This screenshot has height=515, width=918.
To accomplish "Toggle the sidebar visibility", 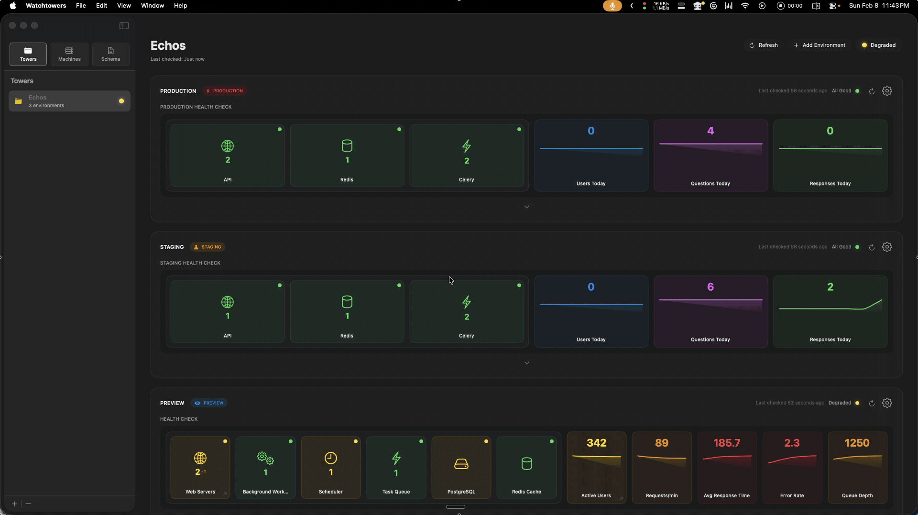I will 124,25.
